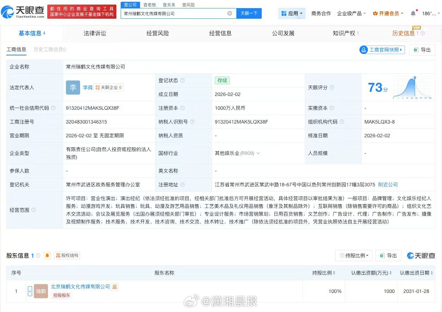Open the 企业级产品 dropdown

[351, 13]
